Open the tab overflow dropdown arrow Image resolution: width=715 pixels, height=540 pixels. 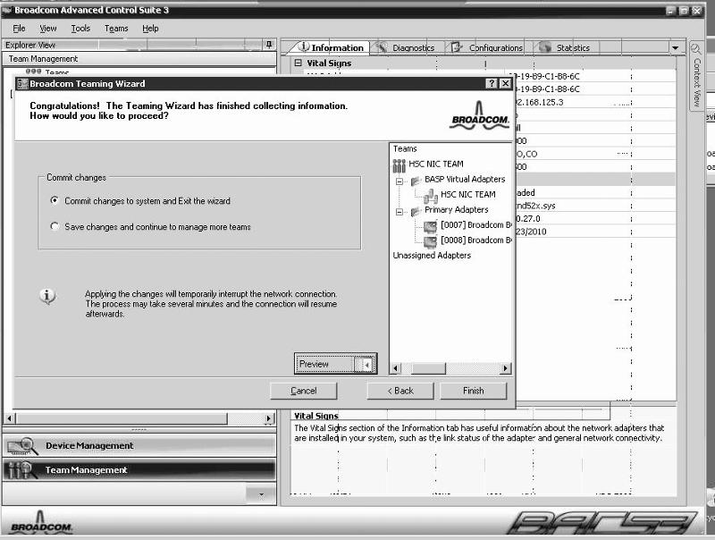pyautogui.click(x=676, y=46)
